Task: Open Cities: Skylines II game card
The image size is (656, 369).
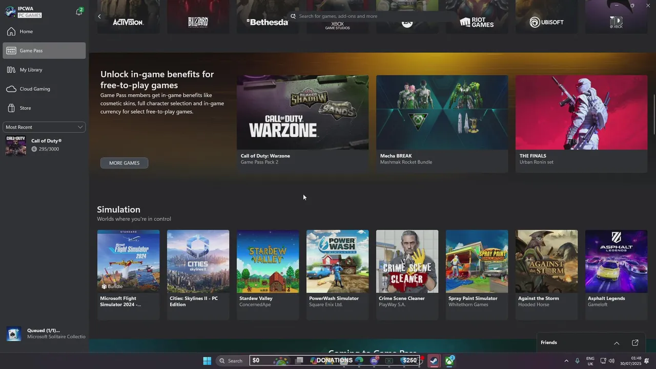Action: point(198,275)
